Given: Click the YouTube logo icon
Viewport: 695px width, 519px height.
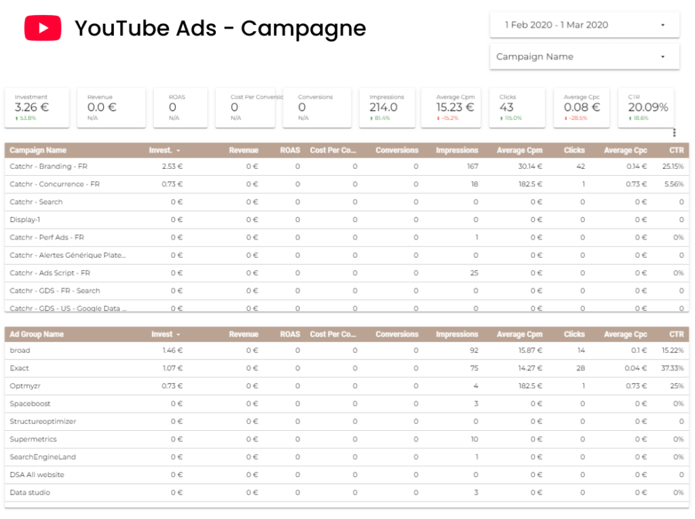Looking at the screenshot, I should 43,28.
